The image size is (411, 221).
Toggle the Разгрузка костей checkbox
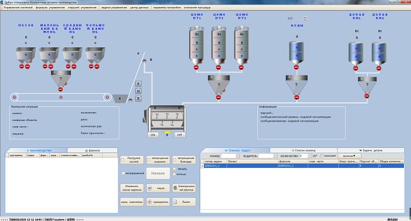pos(122,160)
